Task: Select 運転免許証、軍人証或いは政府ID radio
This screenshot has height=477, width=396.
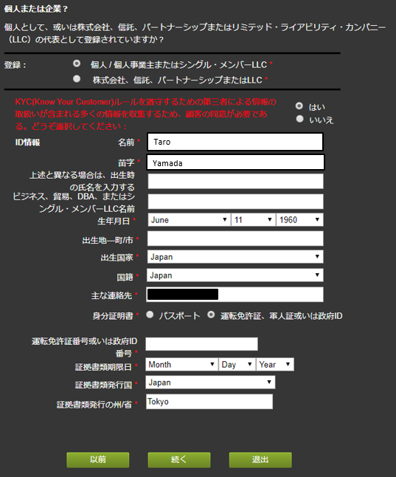Action: 211,315
